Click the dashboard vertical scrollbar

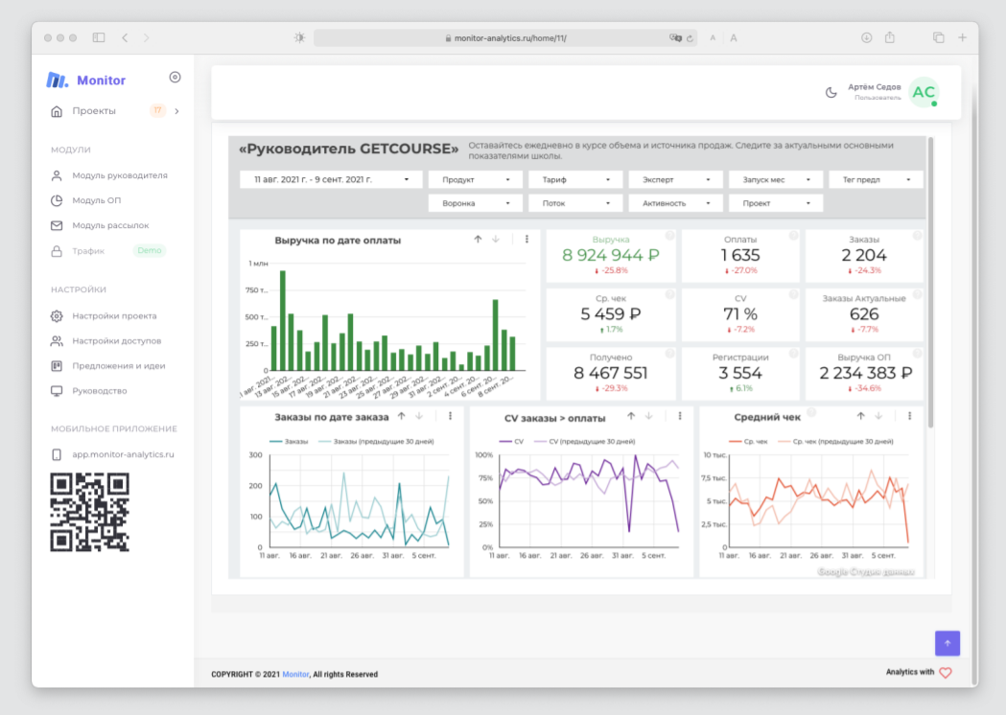930,282
